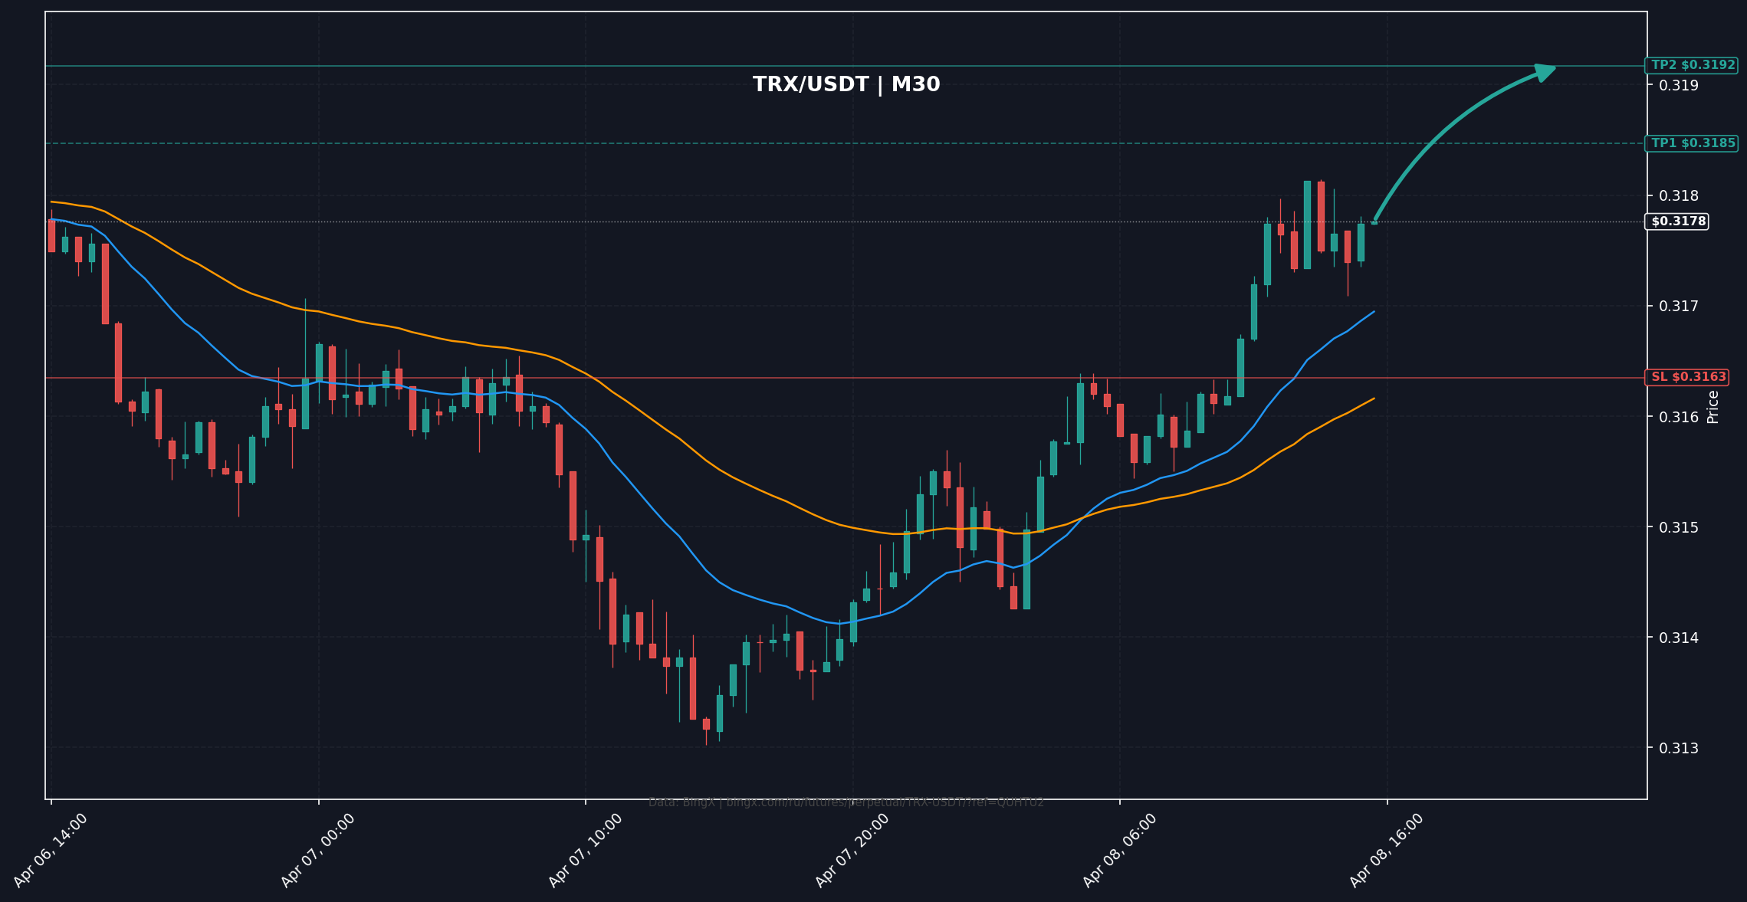This screenshot has width=1747, height=902.
Task: Select the Apr 07, 10:00 time label
Action: coord(586,850)
